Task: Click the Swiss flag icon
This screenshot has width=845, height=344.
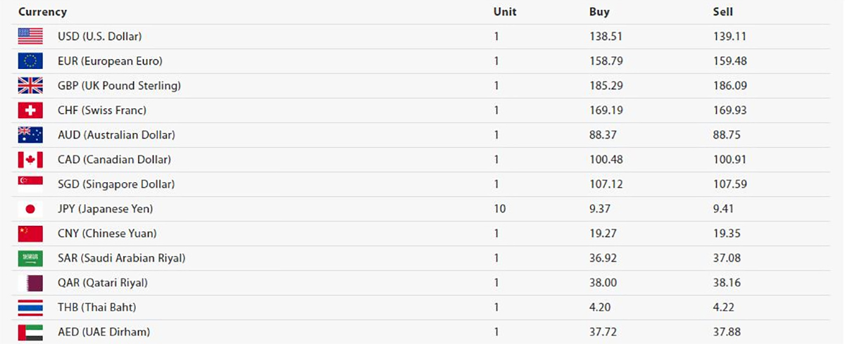Action: (30, 110)
